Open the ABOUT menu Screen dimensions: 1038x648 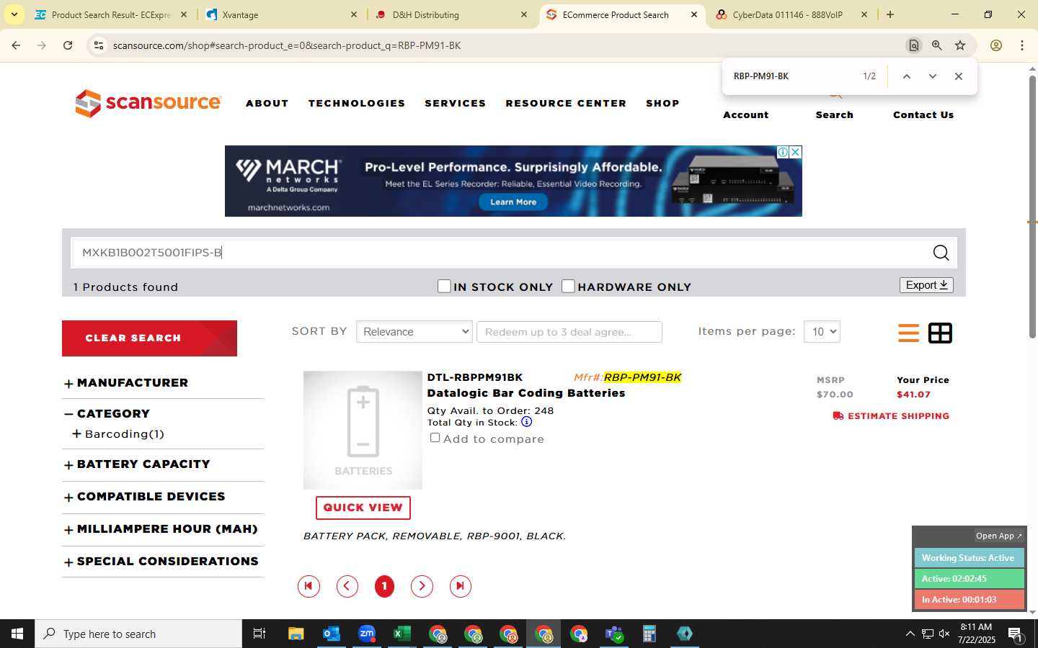(x=267, y=104)
